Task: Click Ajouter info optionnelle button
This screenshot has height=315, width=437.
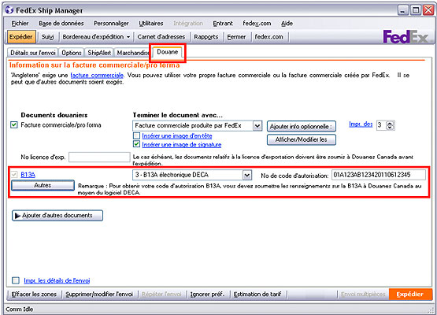Action: (302, 126)
